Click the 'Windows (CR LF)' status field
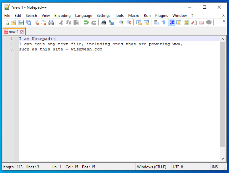 click(151, 167)
